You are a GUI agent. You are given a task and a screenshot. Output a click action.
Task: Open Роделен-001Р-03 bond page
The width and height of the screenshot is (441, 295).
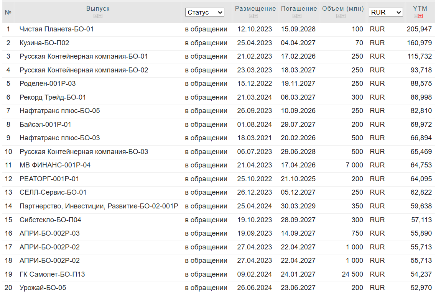48,84
